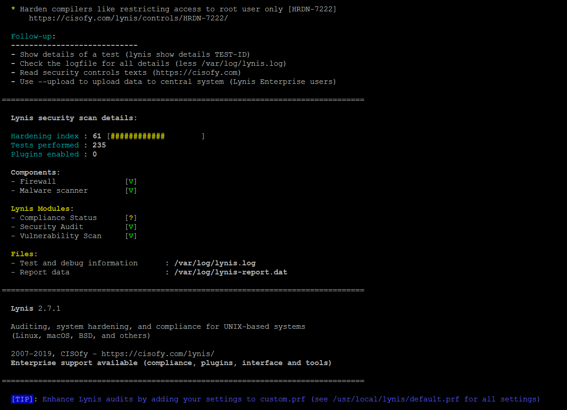Click the 'Firewall' component label
The image size is (567, 410).
coord(38,181)
